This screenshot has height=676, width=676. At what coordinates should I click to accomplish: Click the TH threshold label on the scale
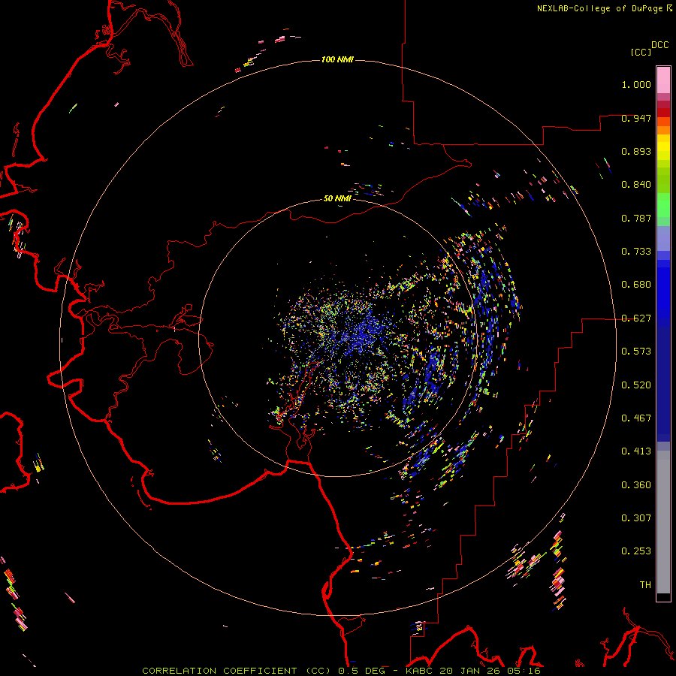[645, 585]
